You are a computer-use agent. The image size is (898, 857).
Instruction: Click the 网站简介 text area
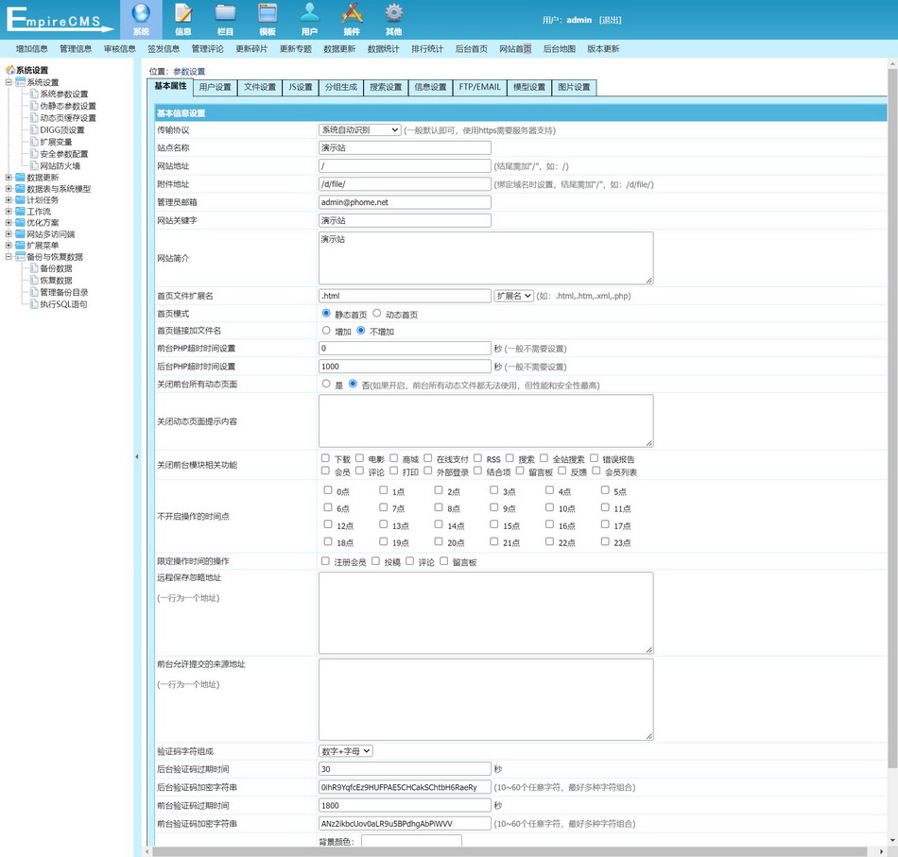(486, 258)
